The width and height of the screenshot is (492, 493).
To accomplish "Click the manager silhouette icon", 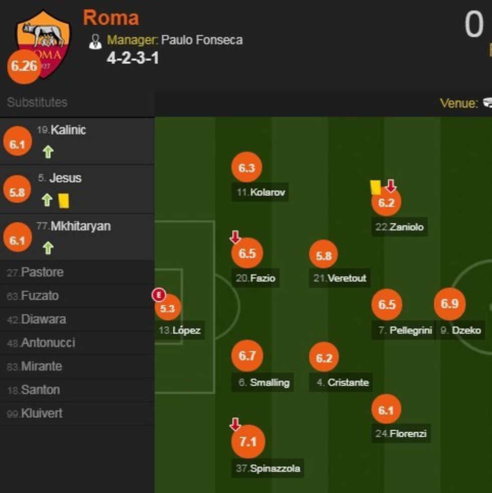I will 95,41.
